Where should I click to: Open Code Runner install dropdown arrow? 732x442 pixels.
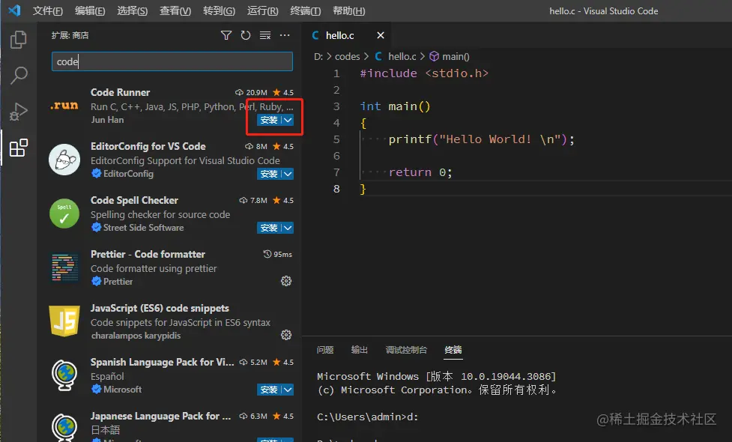[288, 120]
